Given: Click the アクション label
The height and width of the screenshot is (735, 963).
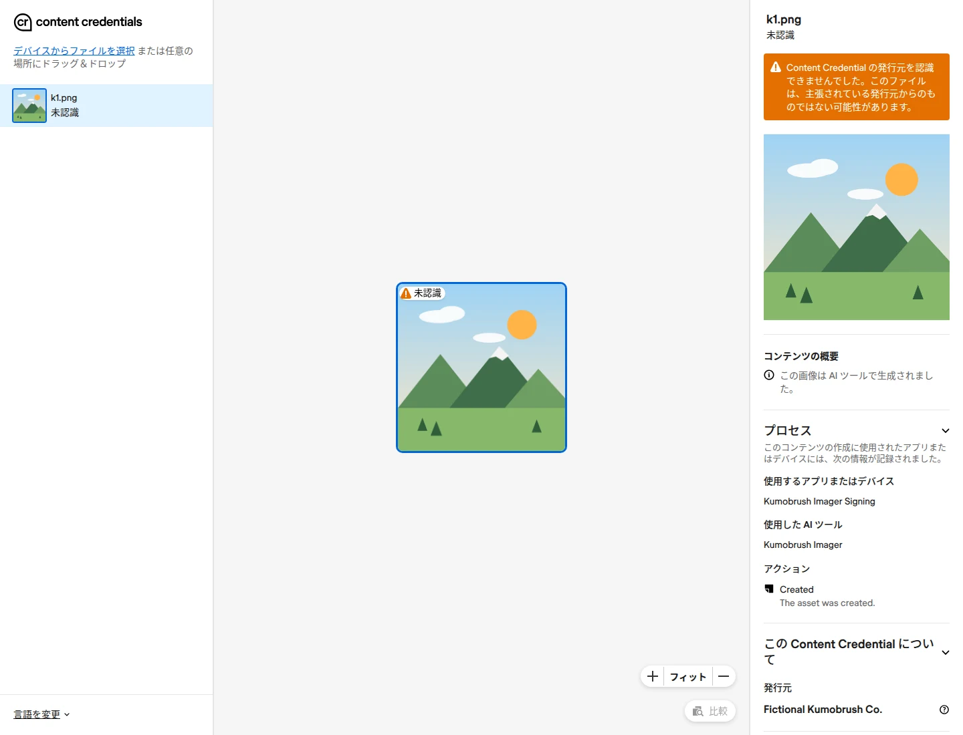Looking at the screenshot, I should pyautogui.click(x=787, y=569).
